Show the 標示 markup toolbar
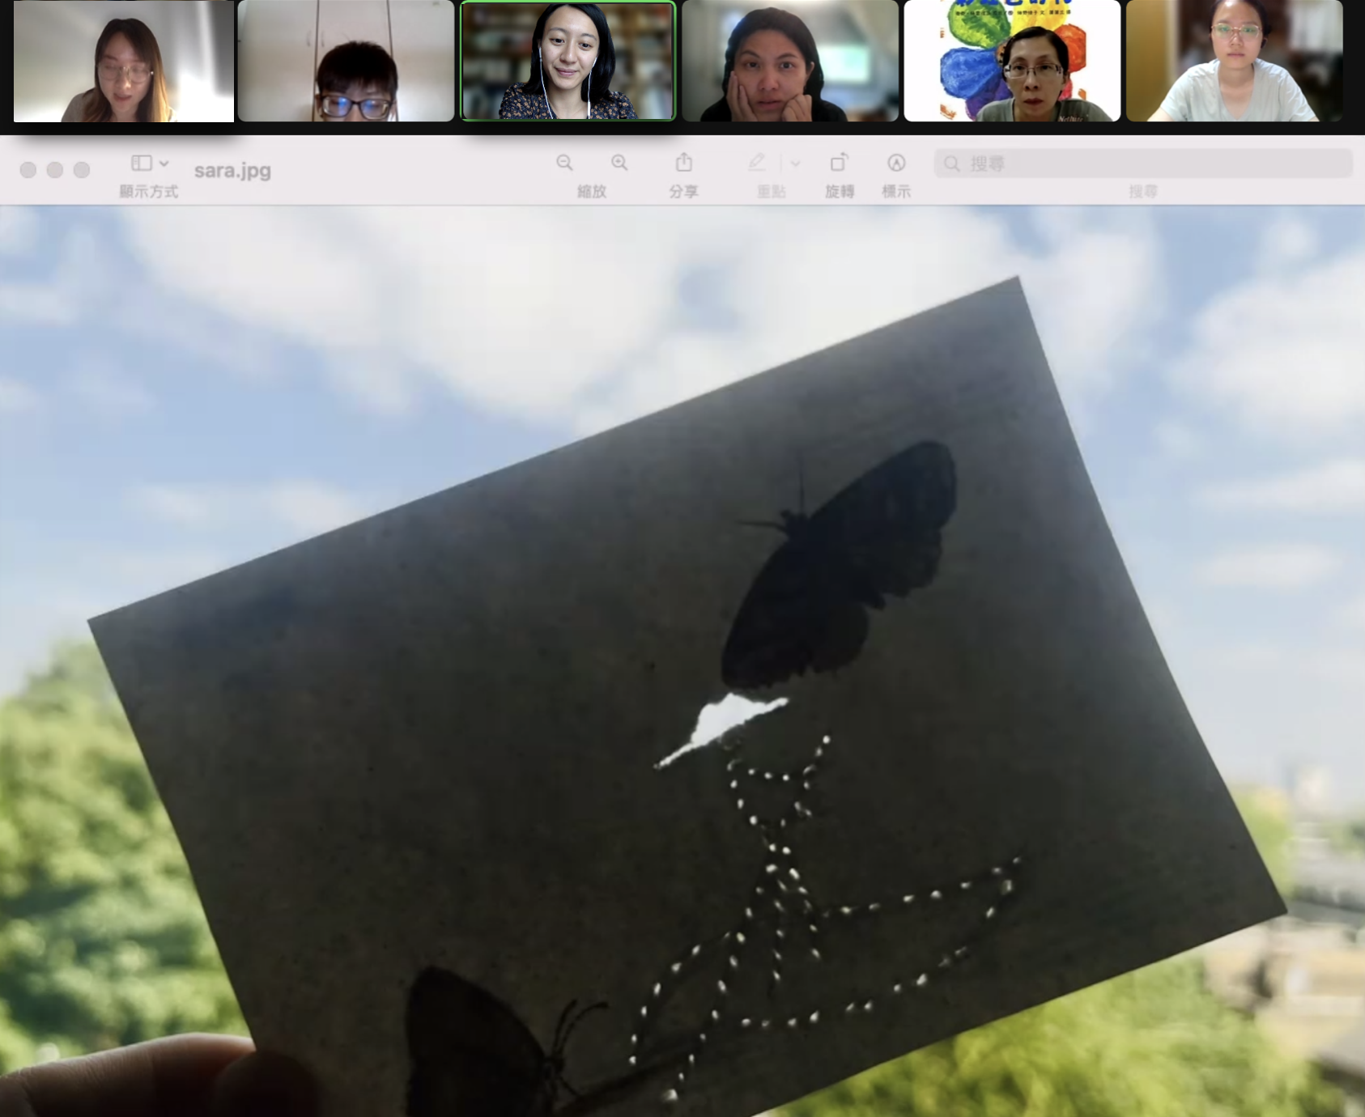The width and height of the screenshot is (1365, 1117). click(x=895, y=163)
